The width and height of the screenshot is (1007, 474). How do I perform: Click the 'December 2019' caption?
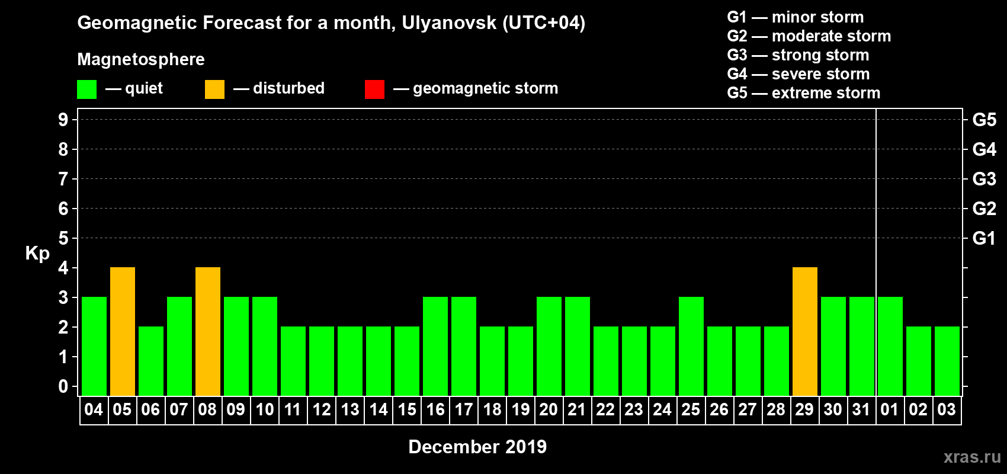[x=477, y=447]
